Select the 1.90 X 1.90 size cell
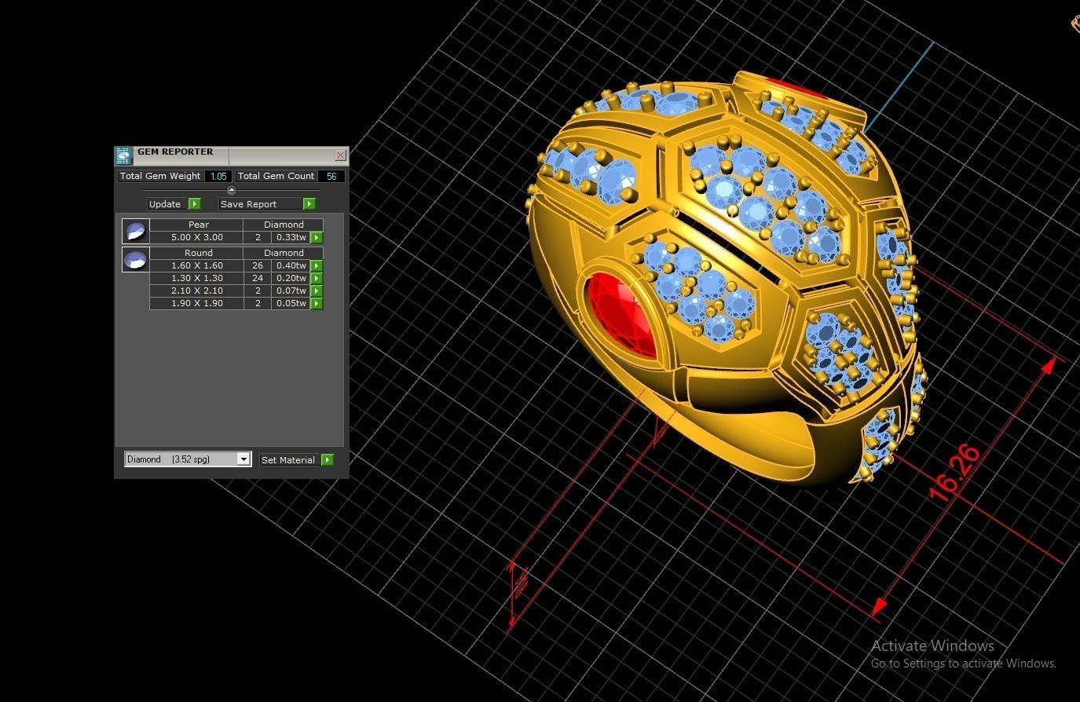The image size is (1080, 702). tap(196, 303)
